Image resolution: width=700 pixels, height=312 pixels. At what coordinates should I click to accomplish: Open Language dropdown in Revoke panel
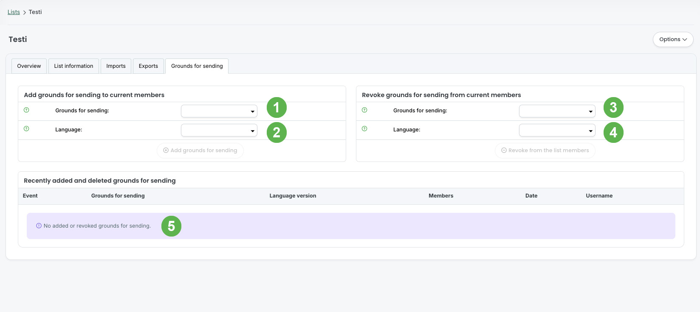557,130
